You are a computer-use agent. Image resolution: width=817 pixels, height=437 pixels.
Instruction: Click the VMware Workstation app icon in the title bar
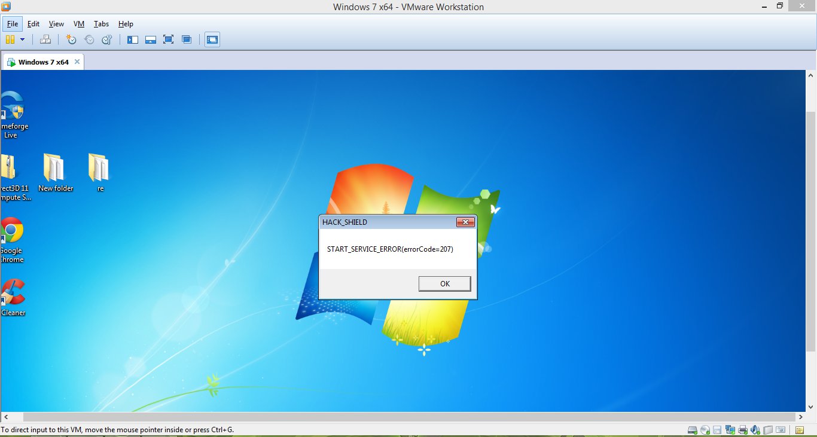(x=6, y=7)
